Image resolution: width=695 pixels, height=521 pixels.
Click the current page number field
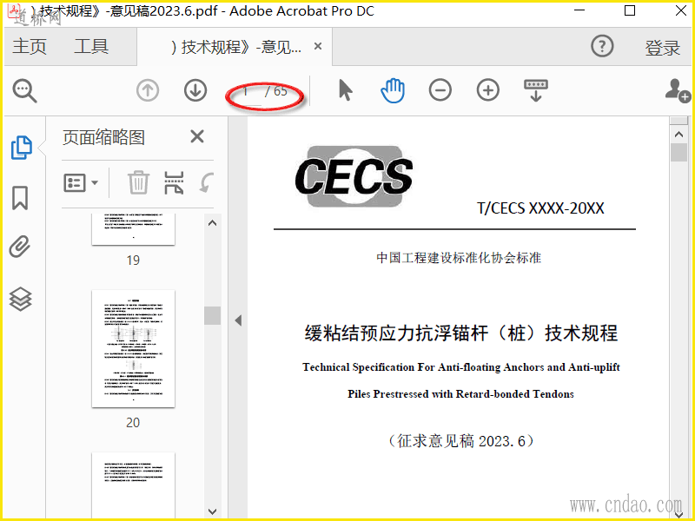click(247, 92)
